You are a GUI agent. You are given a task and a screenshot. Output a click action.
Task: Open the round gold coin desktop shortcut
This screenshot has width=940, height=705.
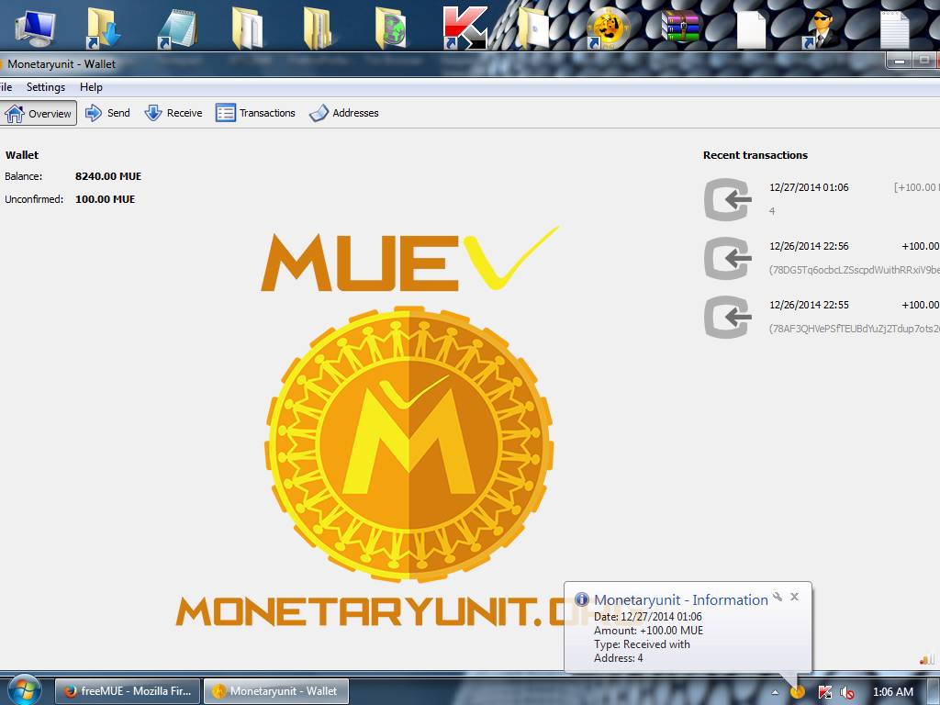[x=607, y=28]
